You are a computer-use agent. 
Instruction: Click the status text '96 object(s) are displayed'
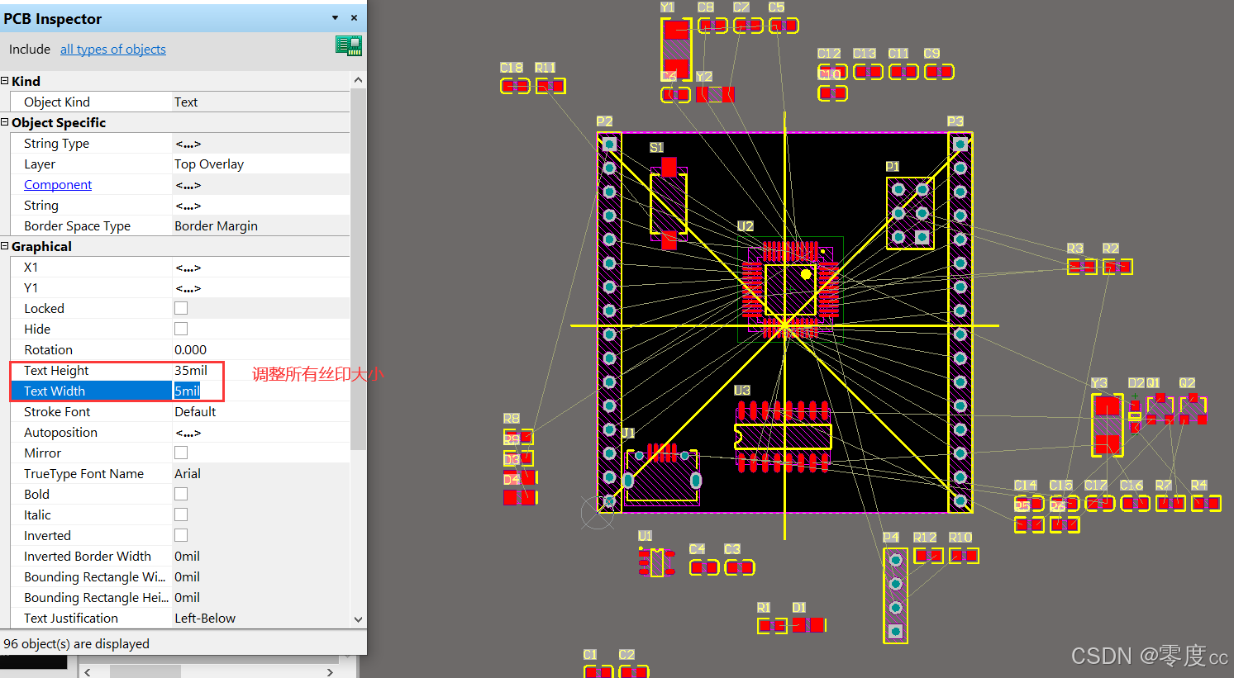77,644
